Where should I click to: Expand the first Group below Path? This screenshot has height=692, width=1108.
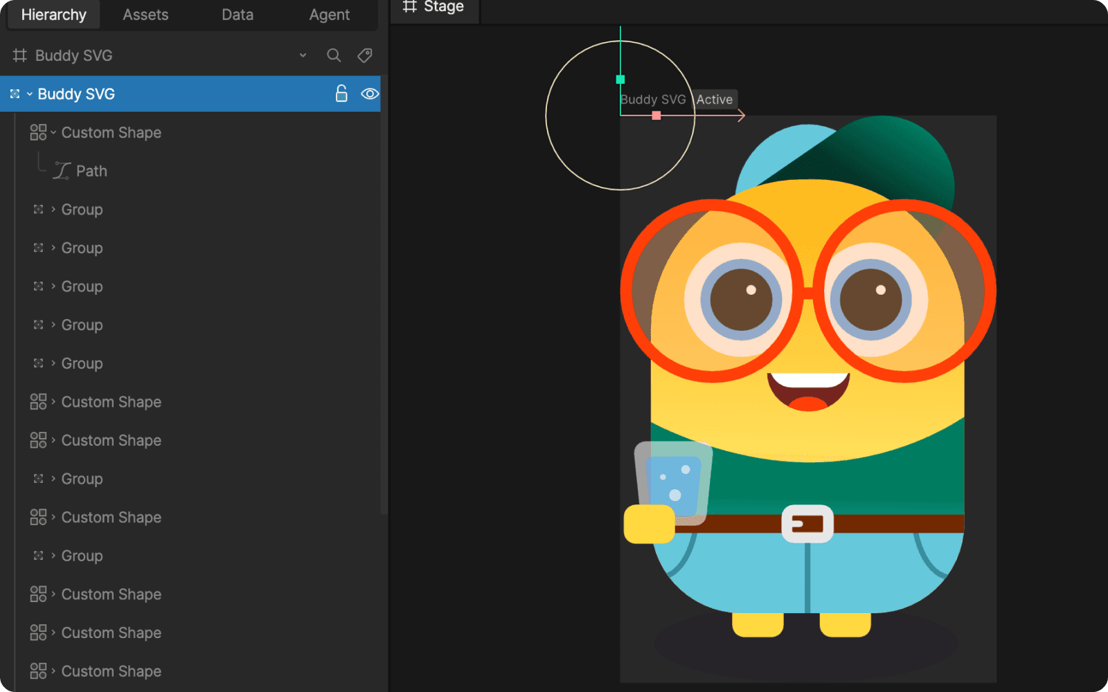pyautogui.click(x=53, y=209)
